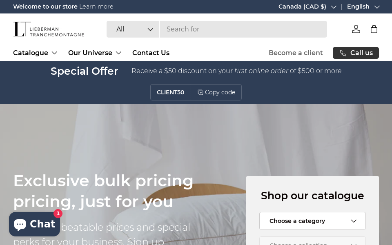Click the chat notification badge

pyautogui.click(x=58, y=214)
